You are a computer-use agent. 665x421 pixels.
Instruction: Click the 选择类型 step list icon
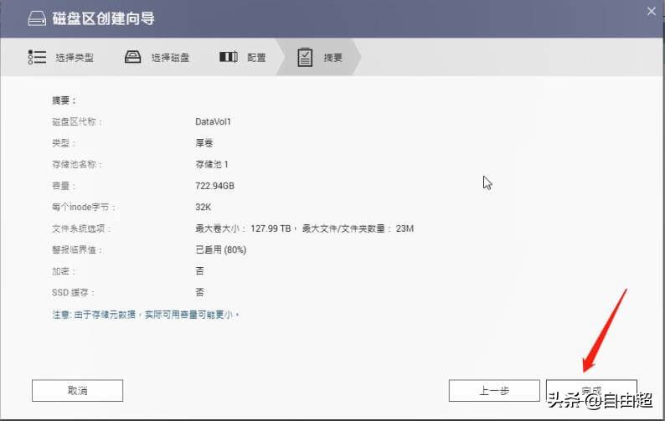[x=37, y=58]
